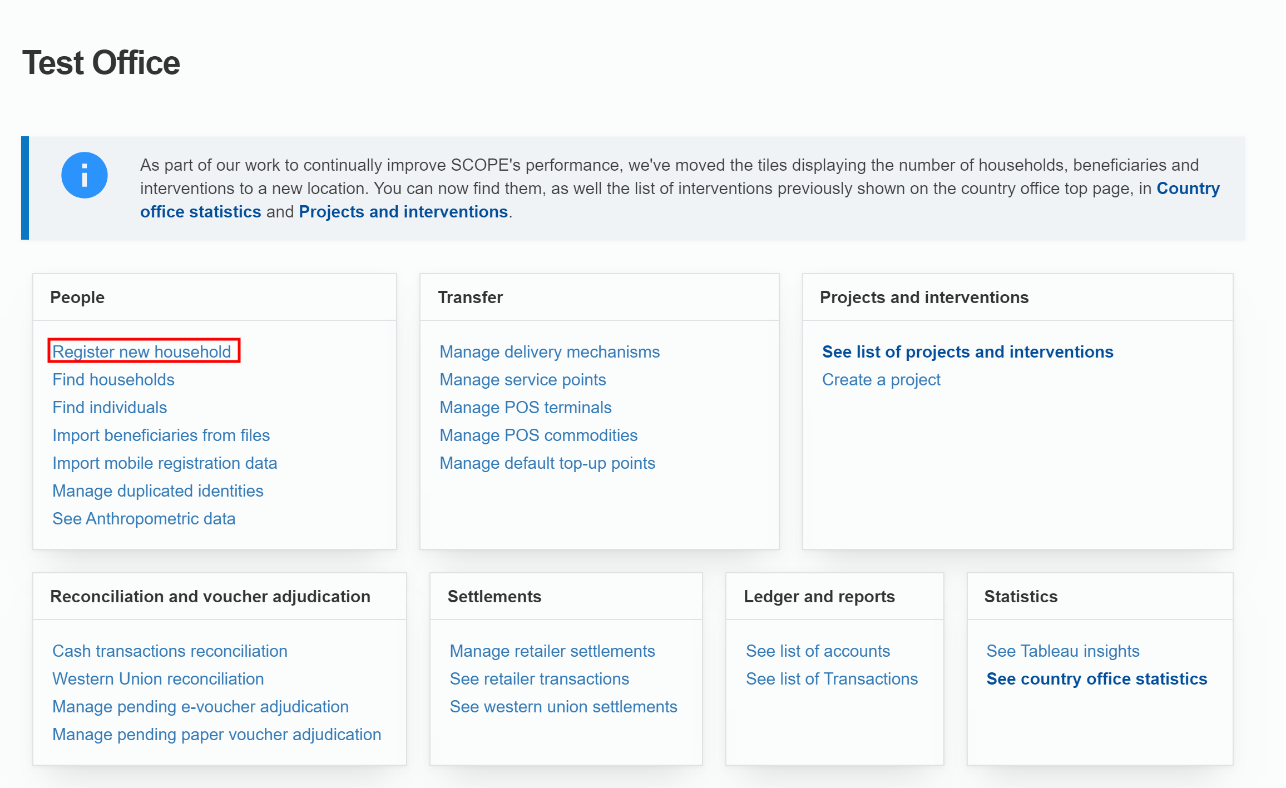1286x788 pixels.
Task: Open Register new household link
Action: click(x=142, y=351)
